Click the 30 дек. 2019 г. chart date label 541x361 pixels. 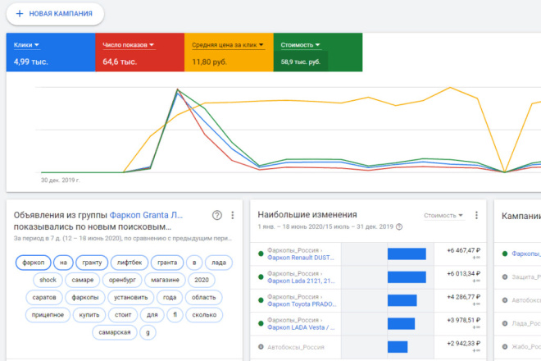[x=61, y=180]
